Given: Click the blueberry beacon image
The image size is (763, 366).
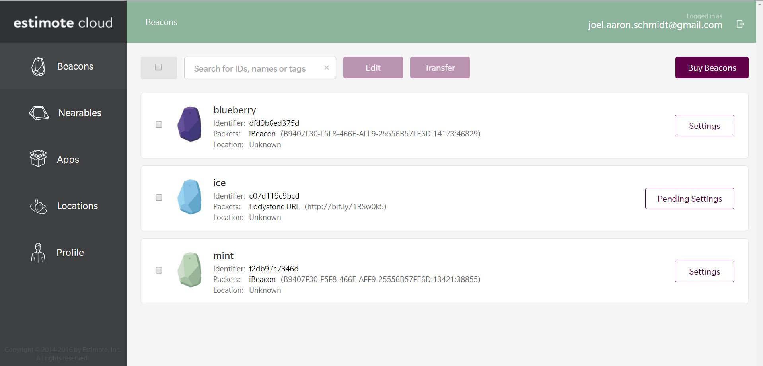Looking at the screenshot, I should (x=189, y=124).
